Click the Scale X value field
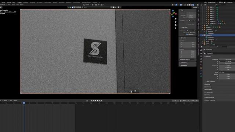 click(x=227, y=74)
